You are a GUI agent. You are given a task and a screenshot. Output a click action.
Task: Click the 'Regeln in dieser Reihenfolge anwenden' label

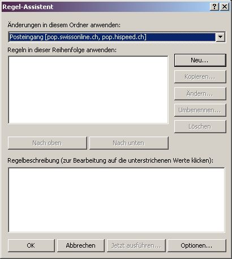pos(62,50)
